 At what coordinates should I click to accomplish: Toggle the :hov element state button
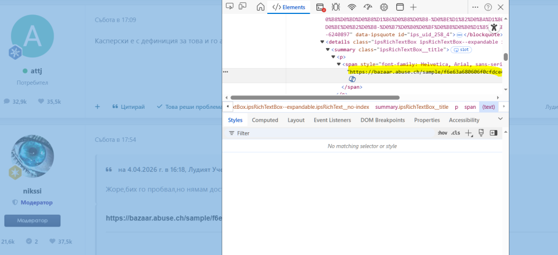pyautogui.click(x=442, y=133)
